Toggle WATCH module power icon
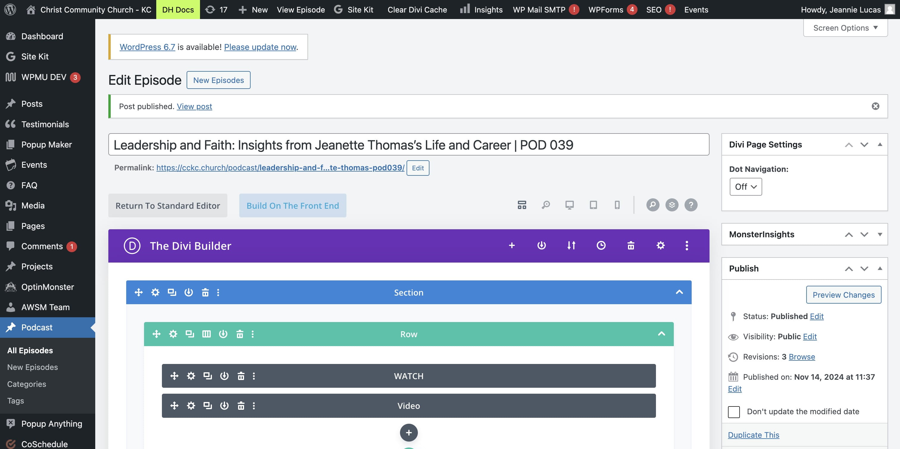Screen dimensions: 900x449 (x=224, y=376)
